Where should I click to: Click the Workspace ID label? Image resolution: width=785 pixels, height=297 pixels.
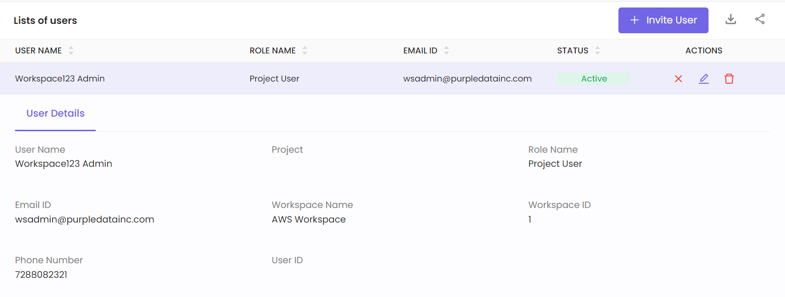click(559, 205)
